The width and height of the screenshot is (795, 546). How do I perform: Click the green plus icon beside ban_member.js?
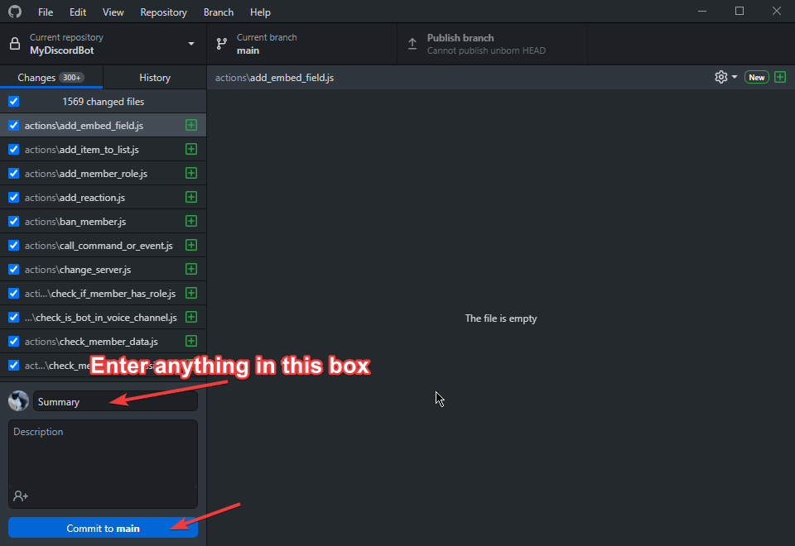(x=191, y=222)
